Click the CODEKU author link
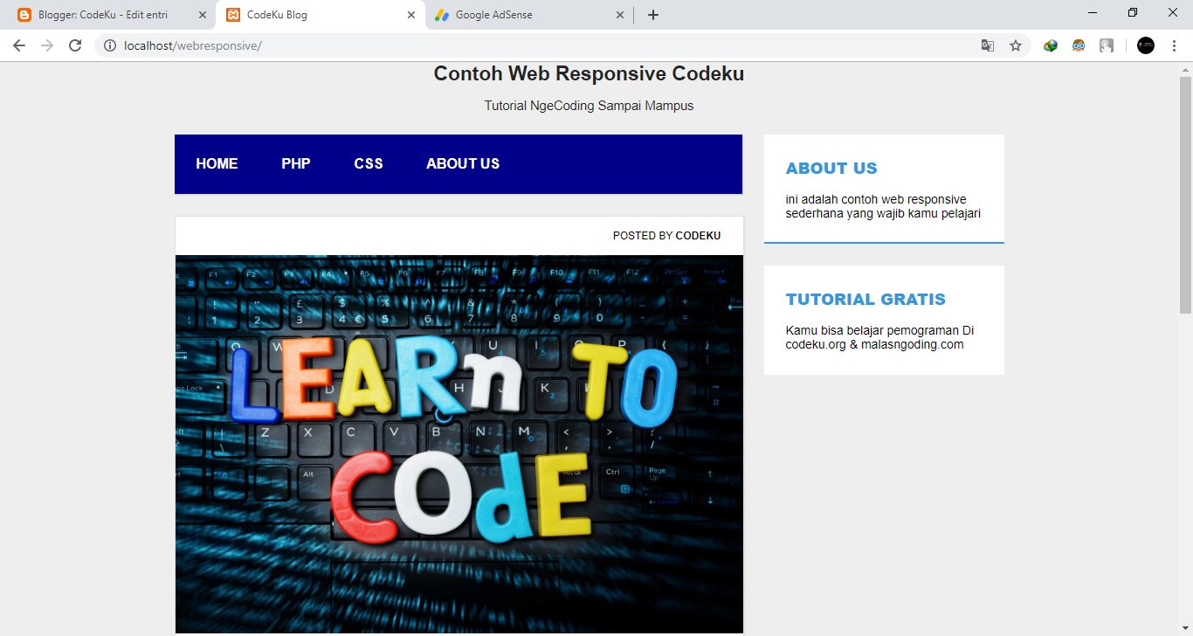The height and width of the screenshot is (636, 1193). coord(698,235)
